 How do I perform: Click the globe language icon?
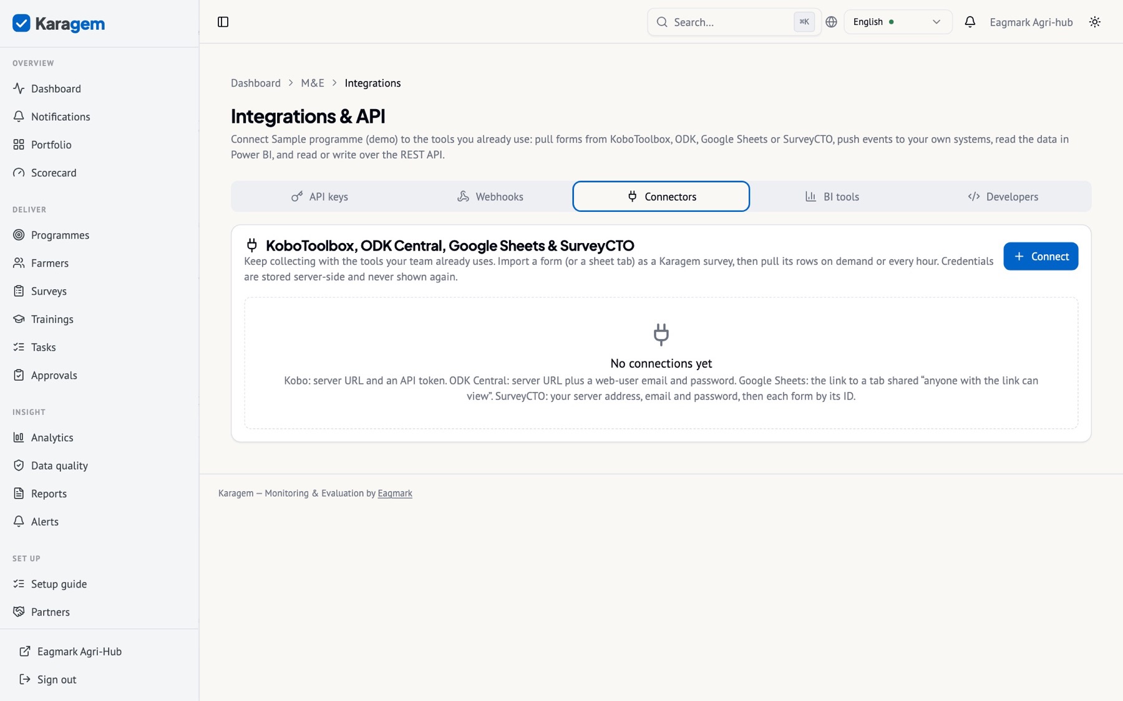coord(831,22)
